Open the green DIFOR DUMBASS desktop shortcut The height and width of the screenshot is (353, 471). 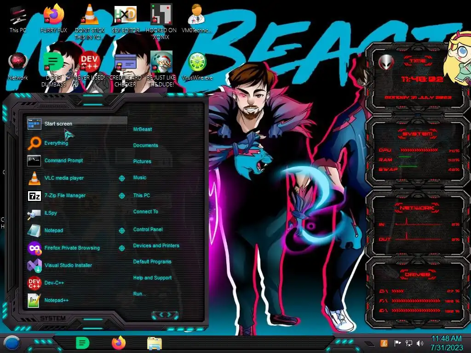[x=53, y=69]
